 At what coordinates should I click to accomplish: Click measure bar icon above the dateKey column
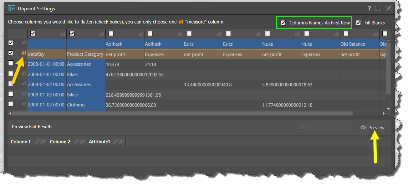(63, 33)
